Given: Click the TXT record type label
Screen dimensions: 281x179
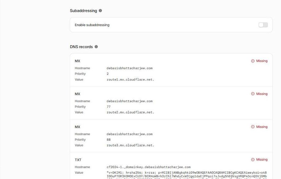Looking at the screenshot, I should tap(78, 160).
